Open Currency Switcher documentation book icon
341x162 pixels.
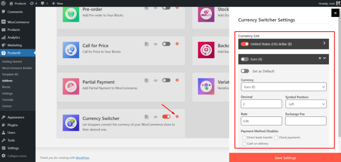pyautogui.click(x=147, y=117)
